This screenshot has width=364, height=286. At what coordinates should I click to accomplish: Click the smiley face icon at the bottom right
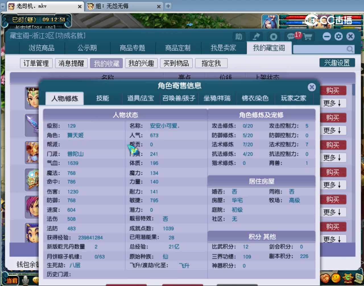pos(336,278)
